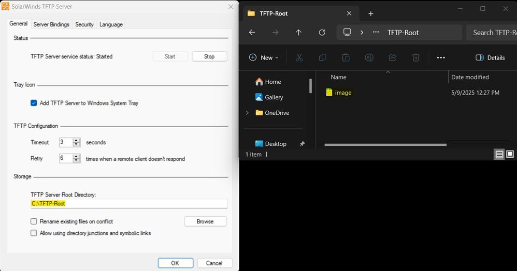Click the horizontal scrollbar in file list

[x=385, y=145]
